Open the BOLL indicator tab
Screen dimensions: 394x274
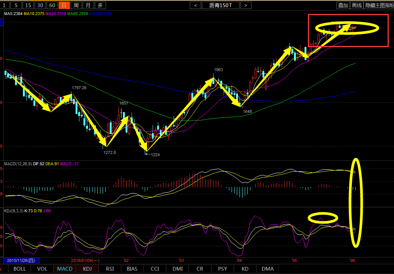pyautogui.click(x=20, y=269)
